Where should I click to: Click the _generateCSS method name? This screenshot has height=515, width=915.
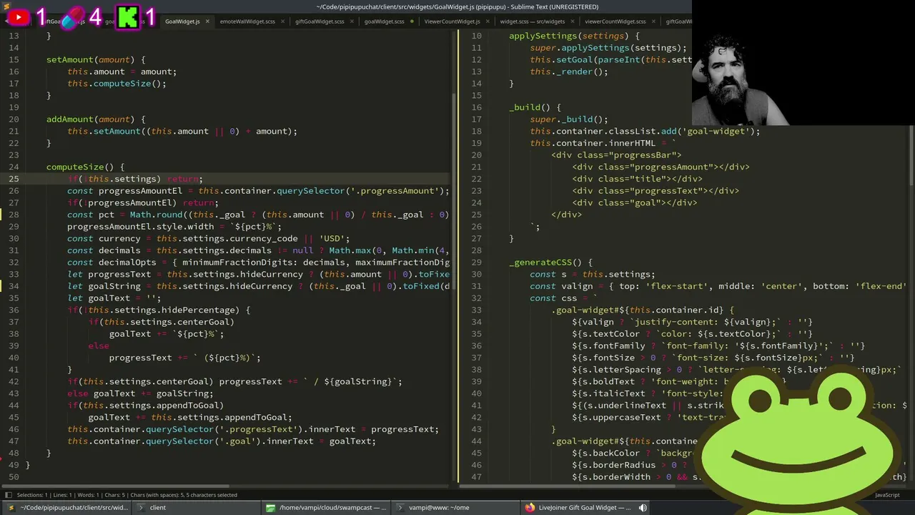point(540,263)
